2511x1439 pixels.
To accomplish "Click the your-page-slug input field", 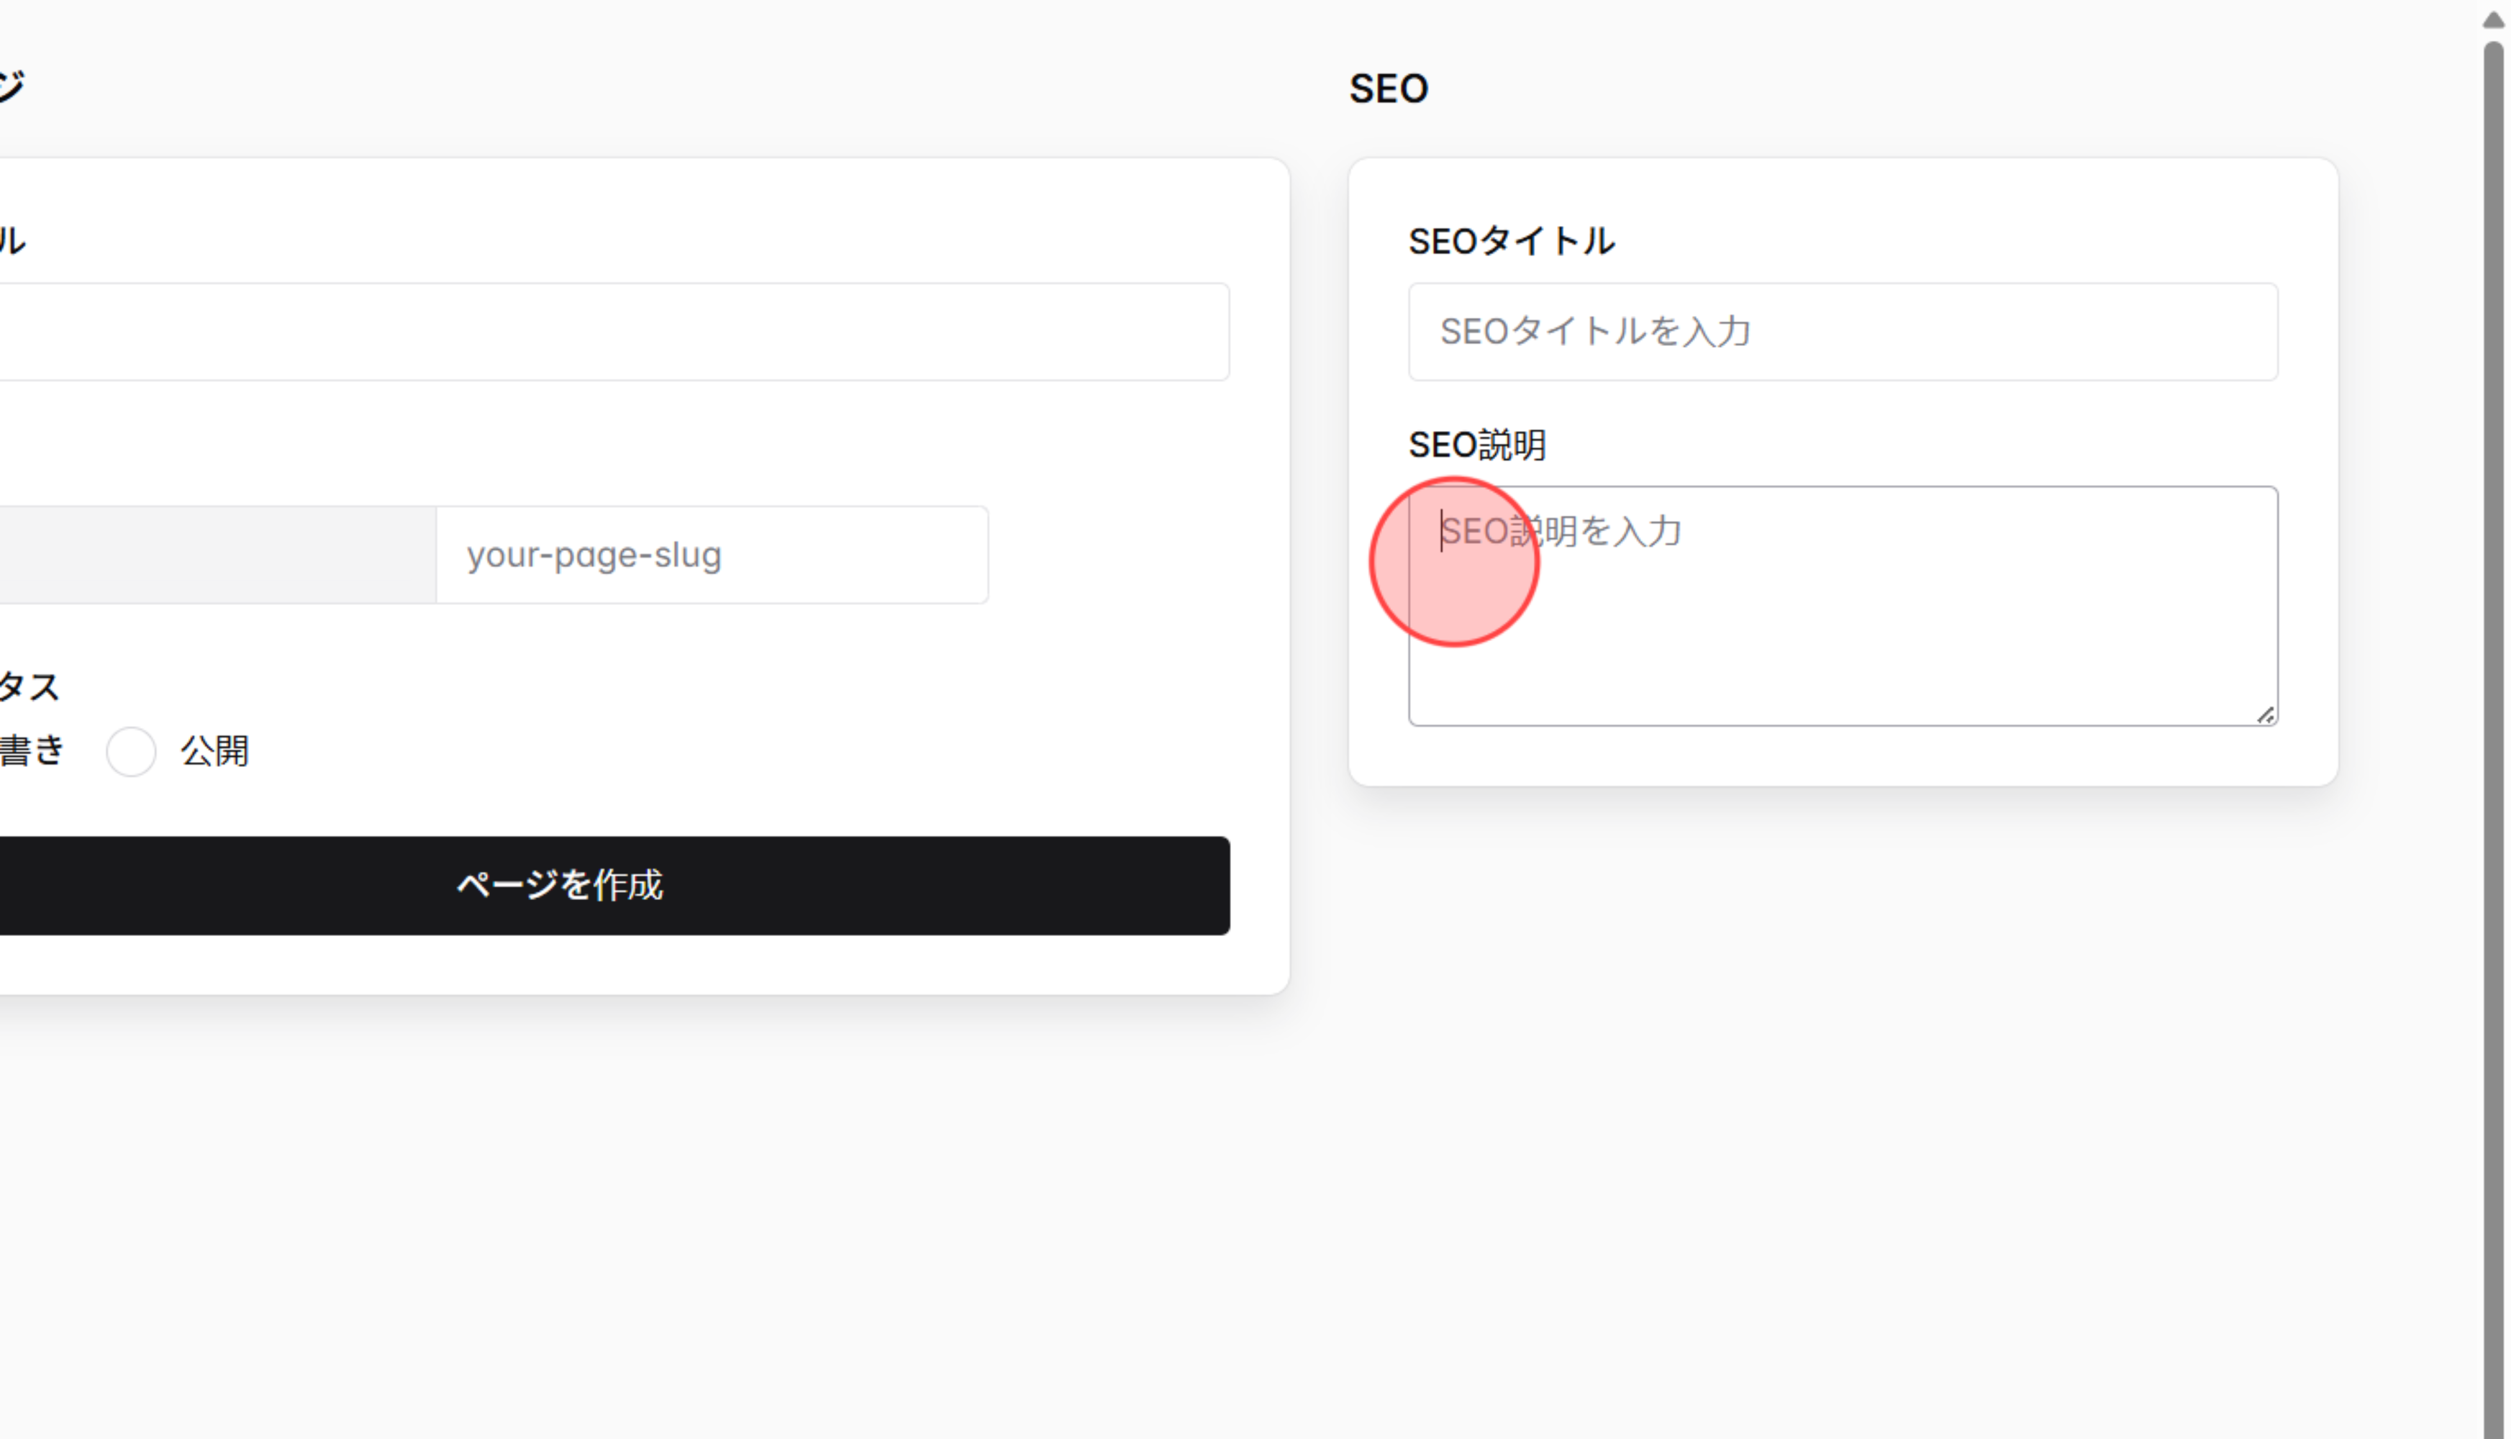I will [711, 555].
